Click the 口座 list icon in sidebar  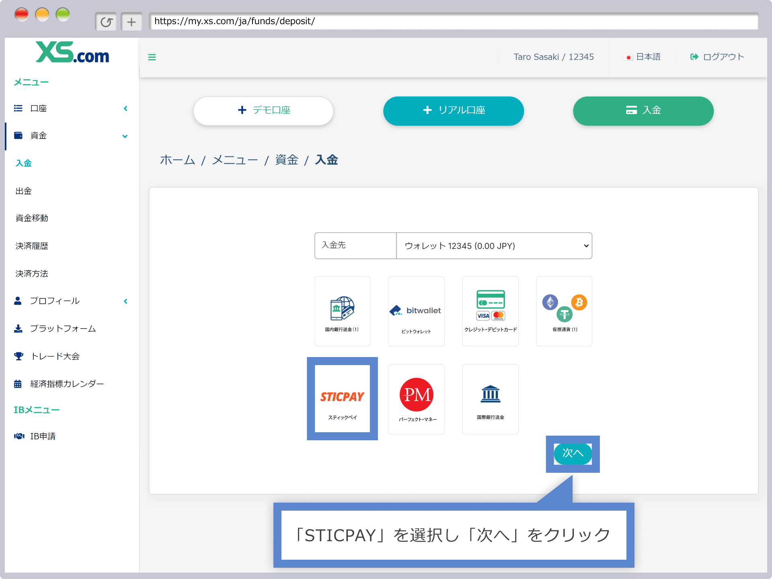point(18,108)
